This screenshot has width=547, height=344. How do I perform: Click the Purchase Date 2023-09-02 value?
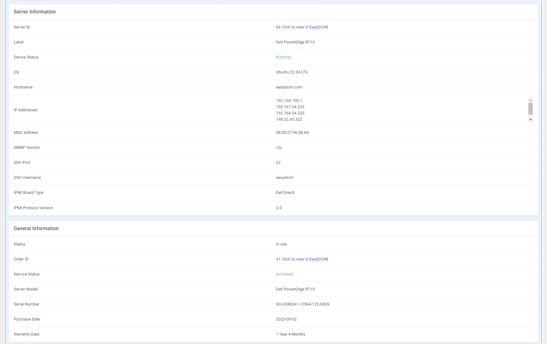pyautogui.click(x=286, y=319)
